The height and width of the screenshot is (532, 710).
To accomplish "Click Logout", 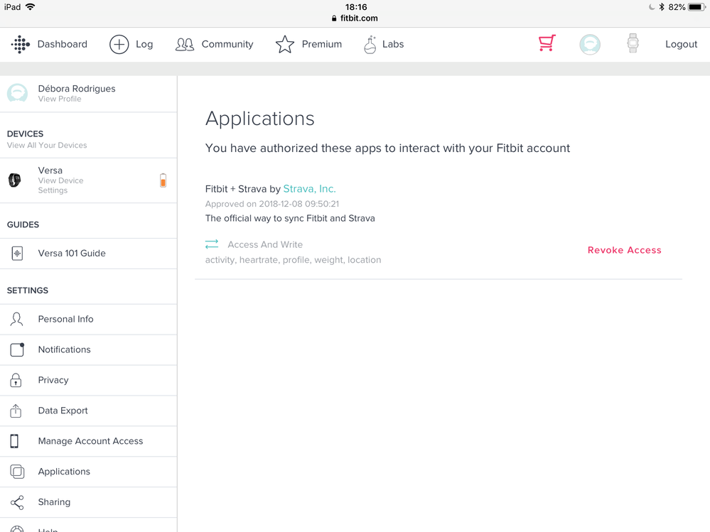I will [681, 44].
